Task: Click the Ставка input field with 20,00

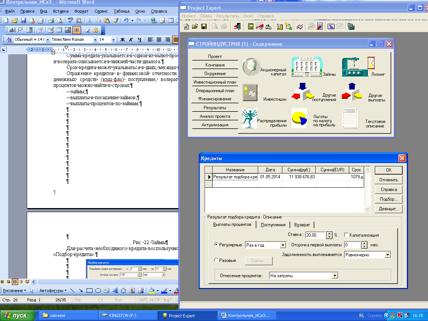Action: coord(315,235)
